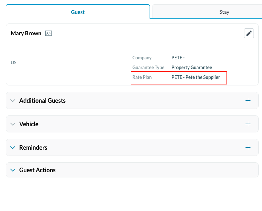Click the Rate Plan label
The height and width of the screenshot is (211, 262).
[141, 77]
